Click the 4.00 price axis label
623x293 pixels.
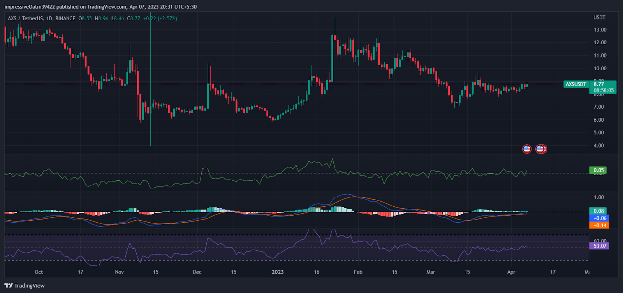click(x=599, y=145)
